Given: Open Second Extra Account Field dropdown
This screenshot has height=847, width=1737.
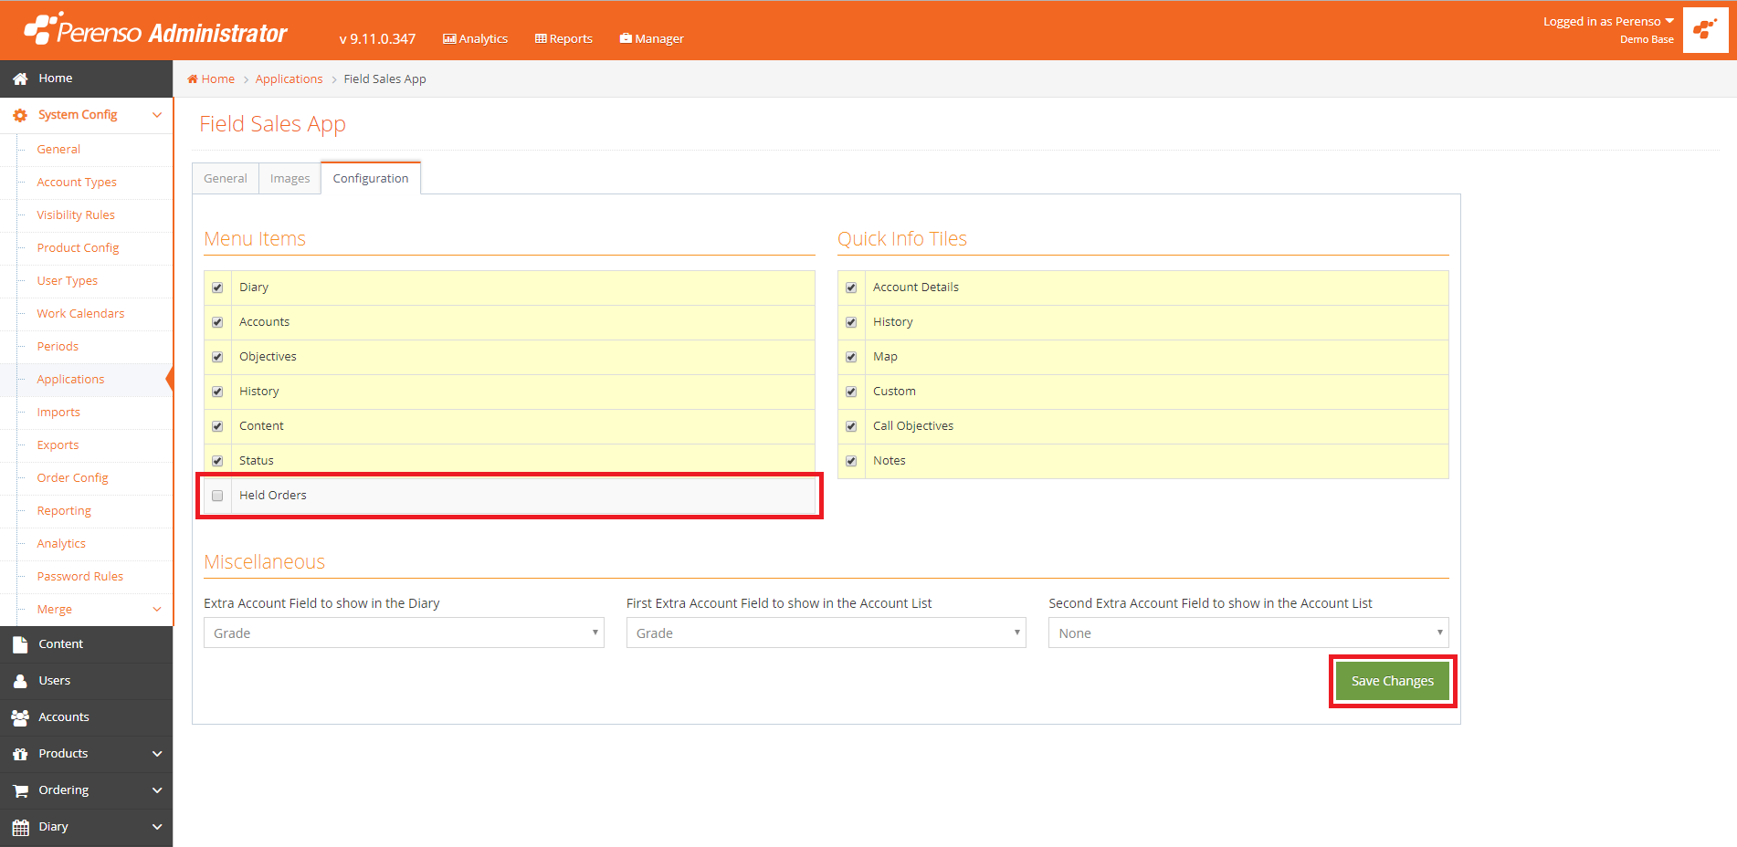Looking at the screenshot, I should point(1248,633).
